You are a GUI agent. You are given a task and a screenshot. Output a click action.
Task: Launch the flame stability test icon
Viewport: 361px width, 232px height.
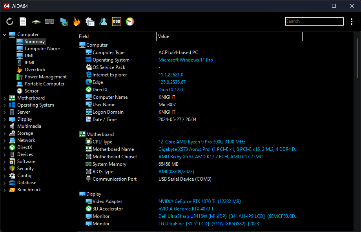click(77, 22)
